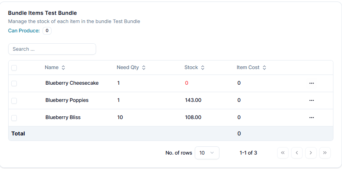The image size is (342, 169).
Task: Open the No. of rows dropdown
Action: (207, 153)
